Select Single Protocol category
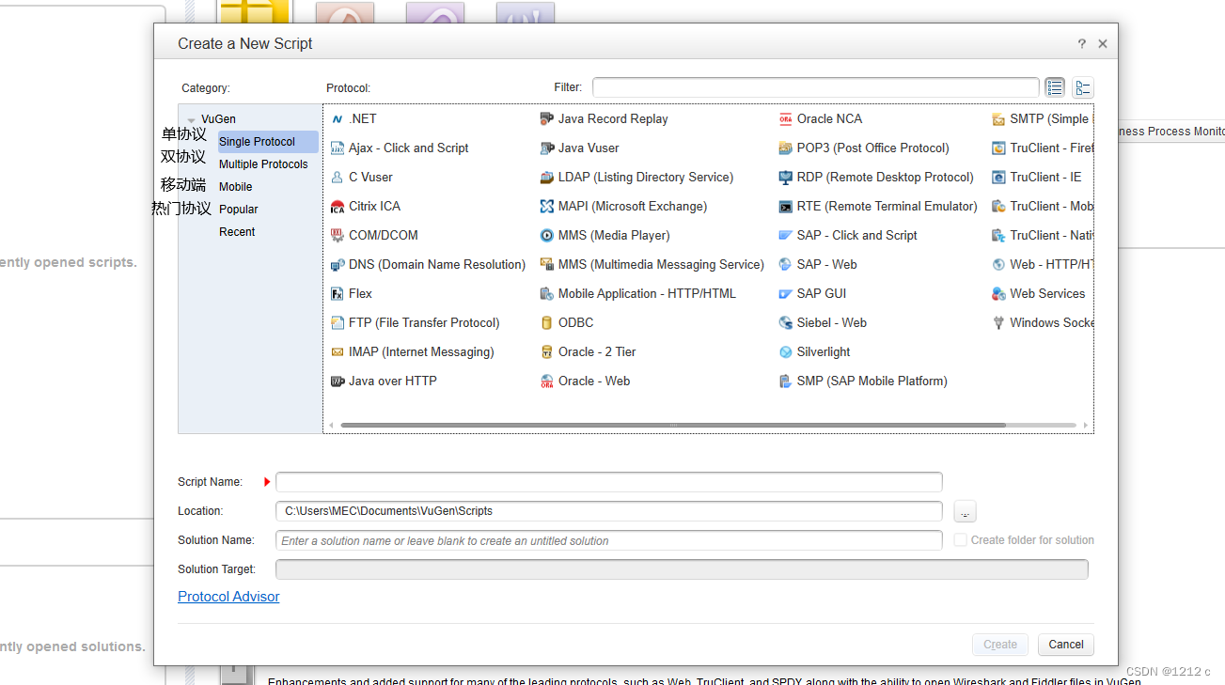This screenshot has height=685, width=1225. pyautogui.click(x=268, y=142)
